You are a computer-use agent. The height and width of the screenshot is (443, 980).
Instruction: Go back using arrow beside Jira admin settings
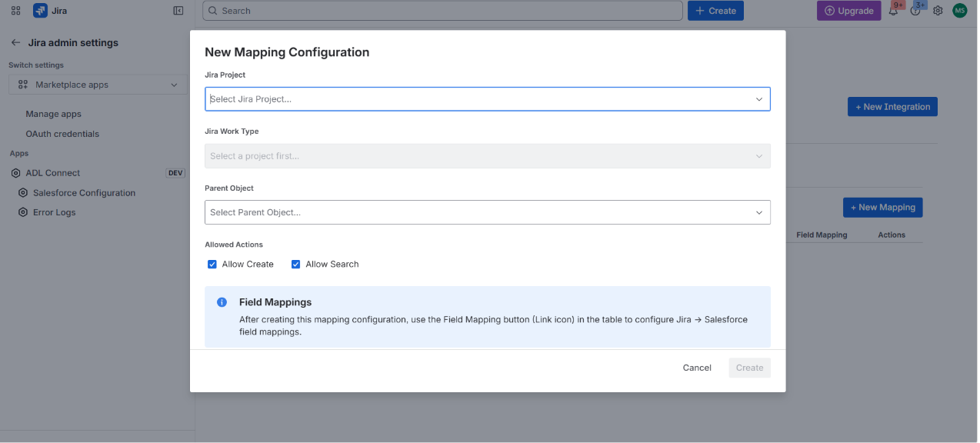(15, 43)
